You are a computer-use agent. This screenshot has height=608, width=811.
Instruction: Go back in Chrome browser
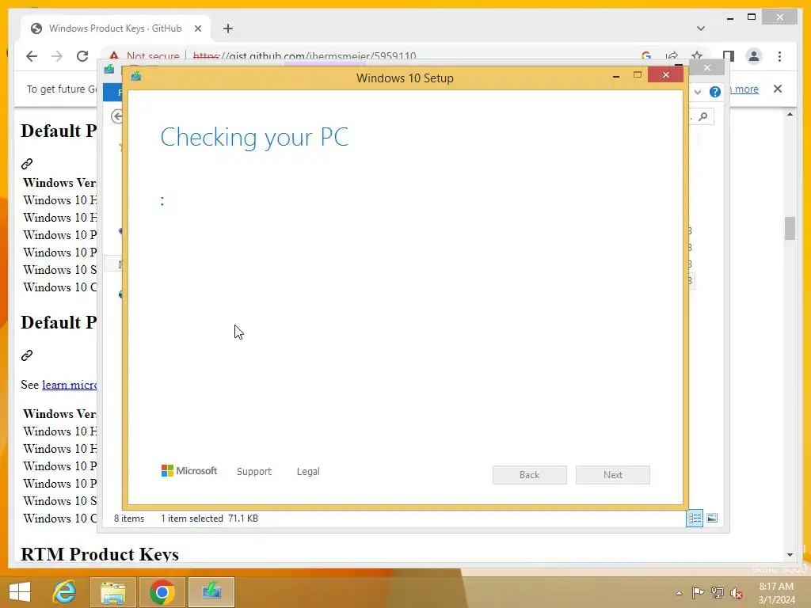click(x=32, y=56)
